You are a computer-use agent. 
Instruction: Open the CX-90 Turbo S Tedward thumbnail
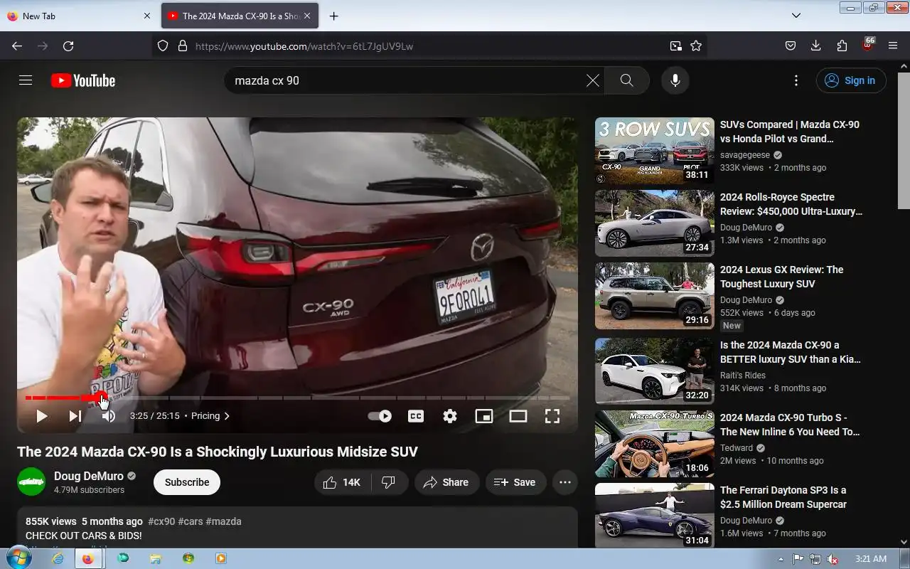point(655,444)
